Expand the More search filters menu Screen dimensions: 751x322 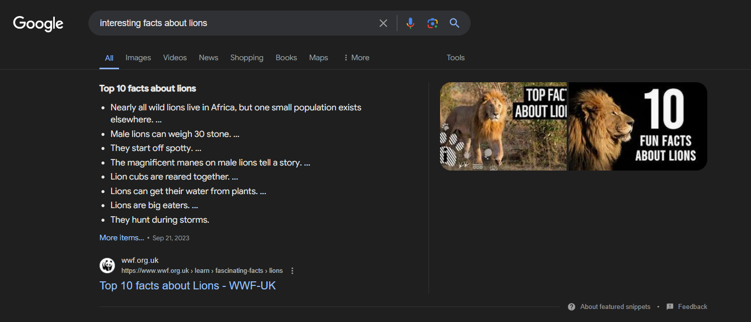(x=356, y=58)
